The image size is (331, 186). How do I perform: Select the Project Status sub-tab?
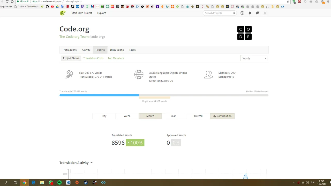[x=71, y=58]
